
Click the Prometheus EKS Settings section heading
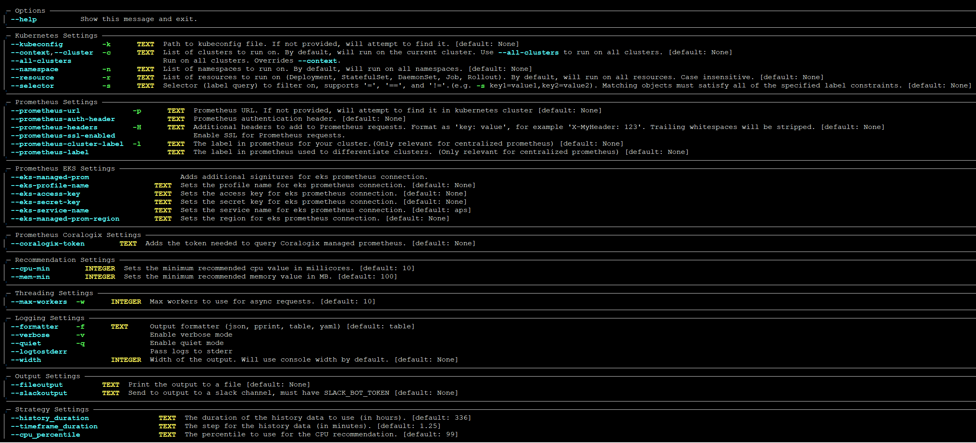(x=65, y=168)
